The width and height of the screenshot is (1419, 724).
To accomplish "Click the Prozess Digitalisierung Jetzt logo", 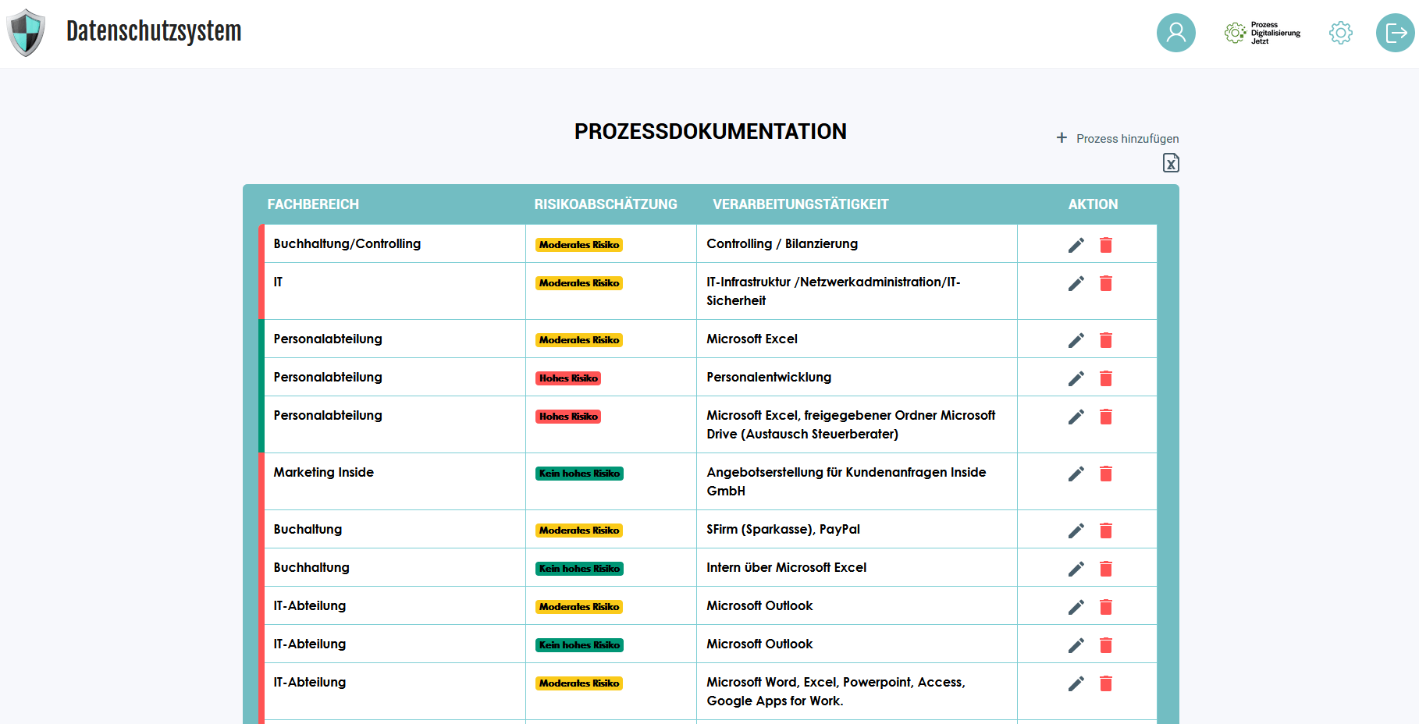I will tap(1262, 33).
